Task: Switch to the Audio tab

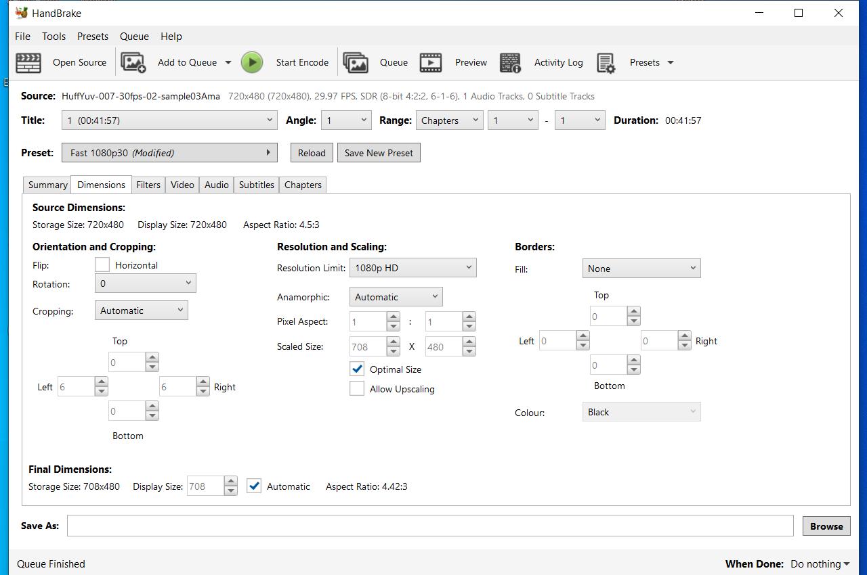Action: pyautogui.click(x=217, y=185)
